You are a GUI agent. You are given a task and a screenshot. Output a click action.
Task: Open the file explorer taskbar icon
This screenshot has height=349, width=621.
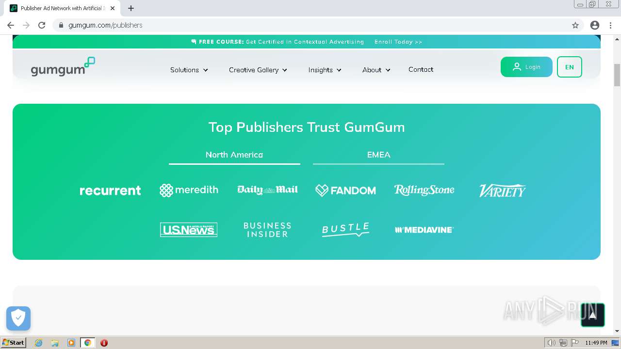[x=55, y=343]
